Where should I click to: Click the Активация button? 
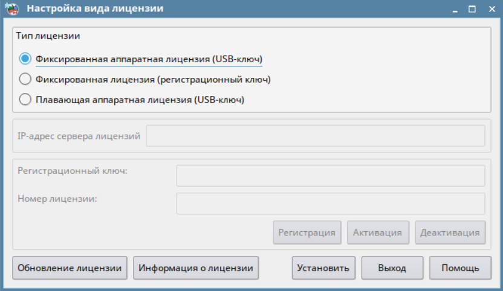tap(378, 232)
